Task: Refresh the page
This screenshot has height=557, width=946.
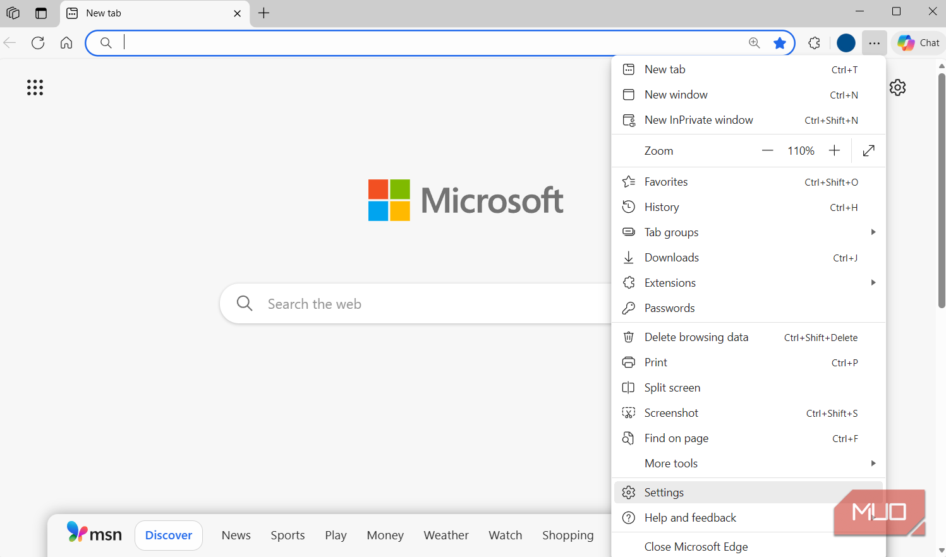Action: point(38,43)
